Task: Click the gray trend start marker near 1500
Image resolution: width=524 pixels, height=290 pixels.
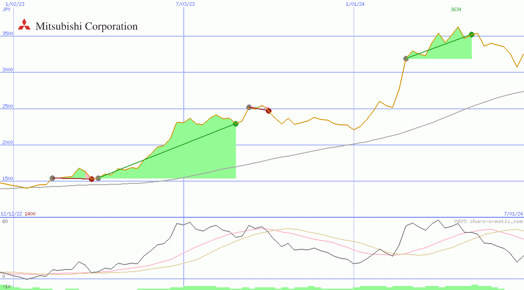Action: [52, 178]
